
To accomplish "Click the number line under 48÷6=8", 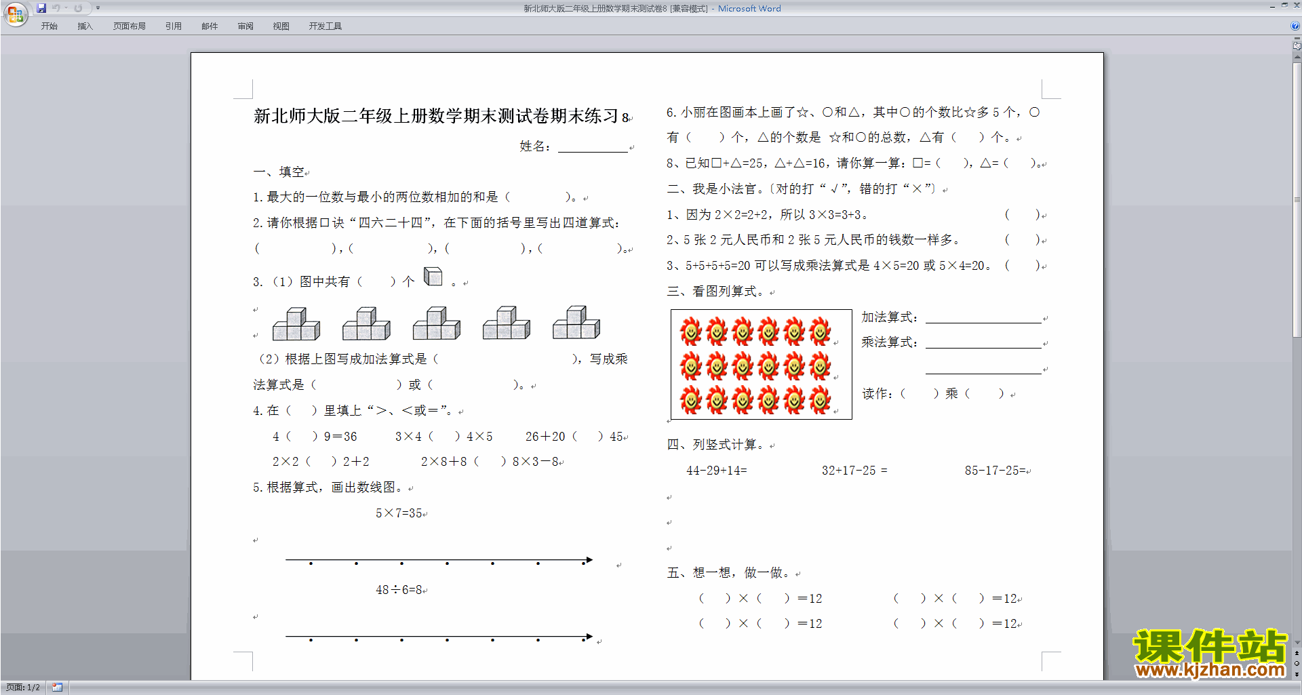I will [439, 637].
